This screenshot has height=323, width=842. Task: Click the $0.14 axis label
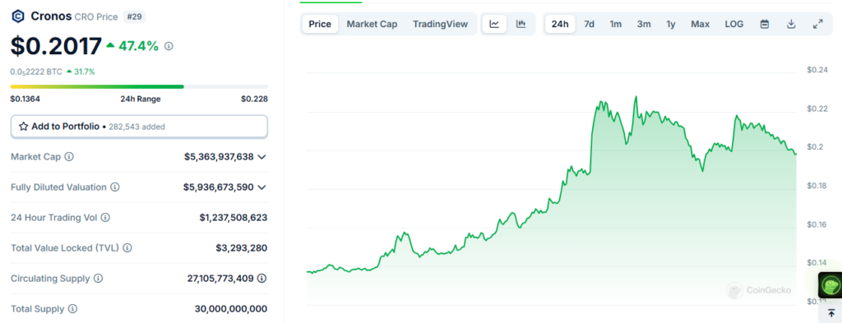[817, 263]
